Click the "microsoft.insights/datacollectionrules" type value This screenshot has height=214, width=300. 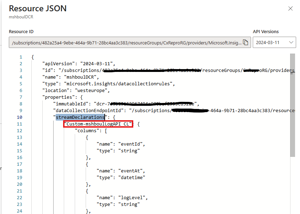click(x=118, y=84)
